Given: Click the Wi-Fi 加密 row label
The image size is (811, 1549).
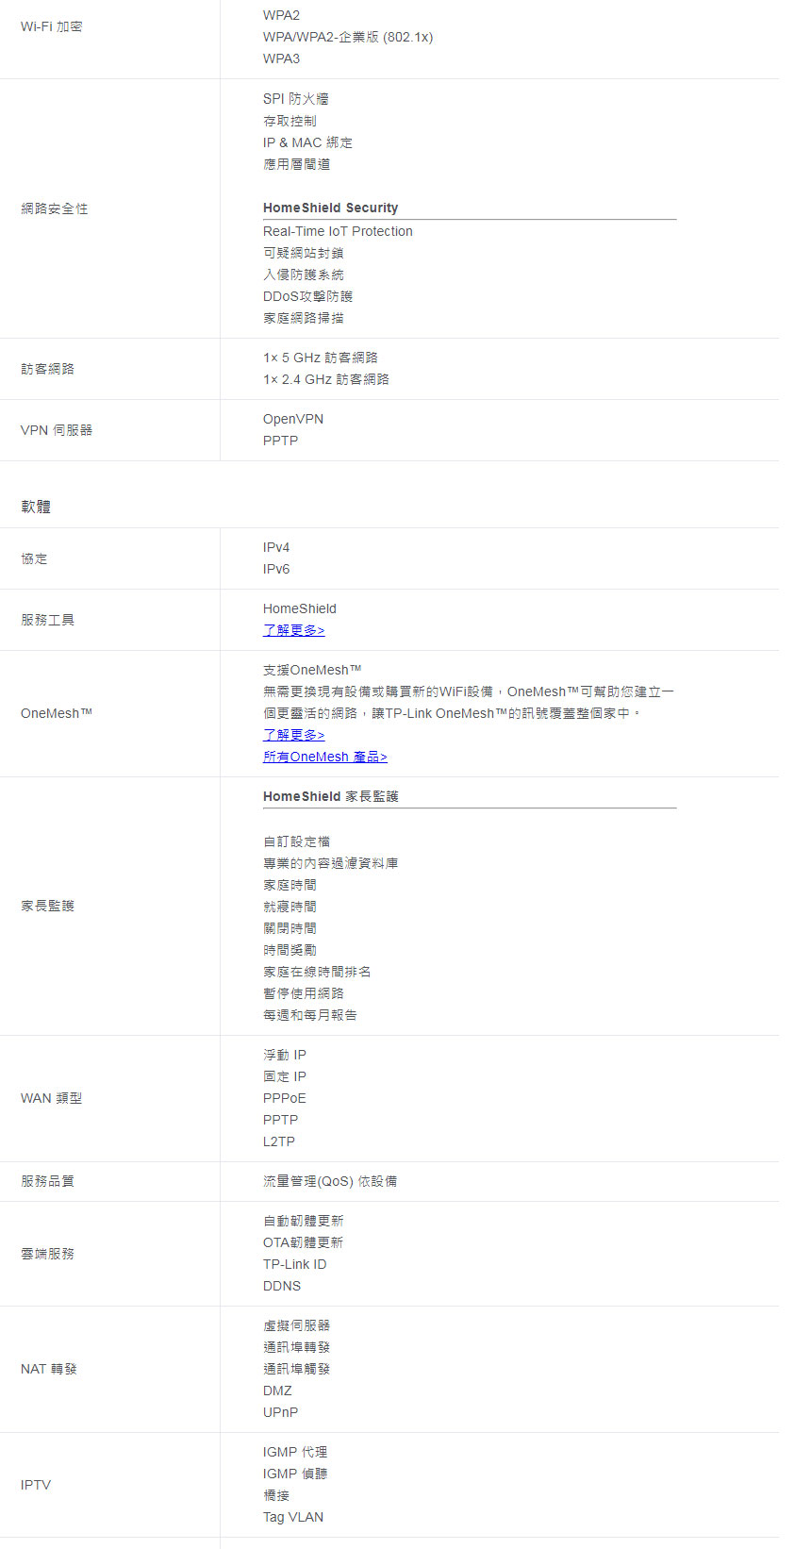Looking at the screenshot, I should pos(51,26).
